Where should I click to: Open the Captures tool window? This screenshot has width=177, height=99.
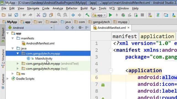point(3,81)
